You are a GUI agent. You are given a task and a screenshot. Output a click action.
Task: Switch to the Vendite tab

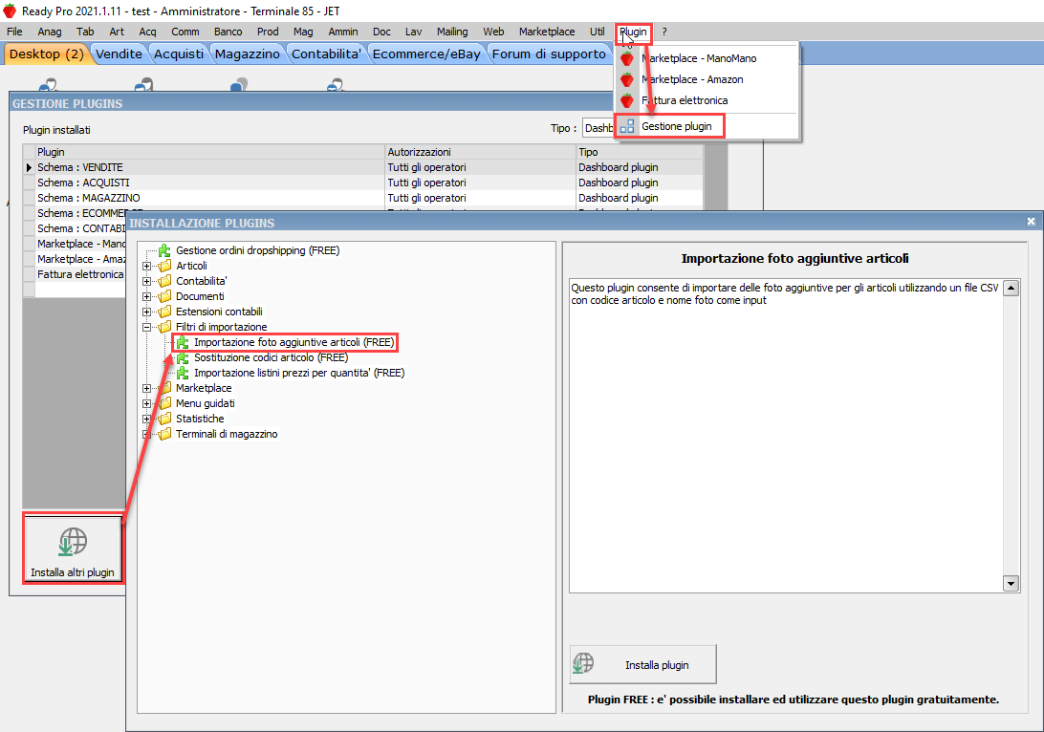pyautogui.click(x=119, y=54)
